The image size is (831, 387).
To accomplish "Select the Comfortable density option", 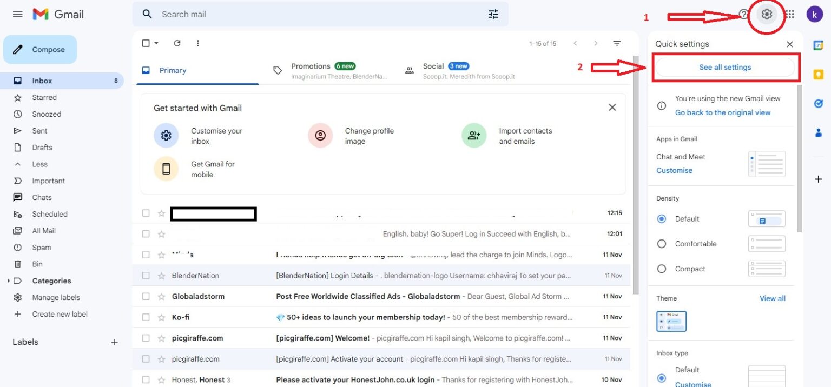I will pos(661,244).
